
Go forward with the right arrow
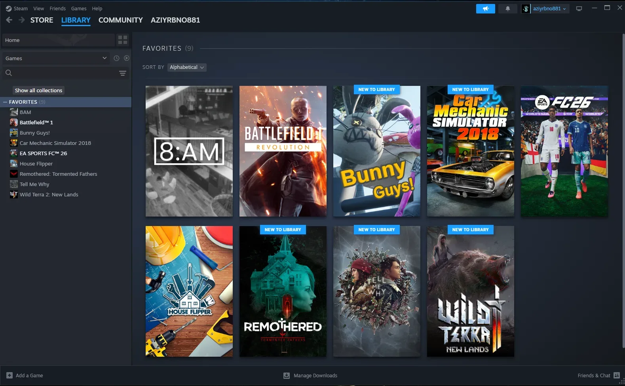[x=22, y=20]
